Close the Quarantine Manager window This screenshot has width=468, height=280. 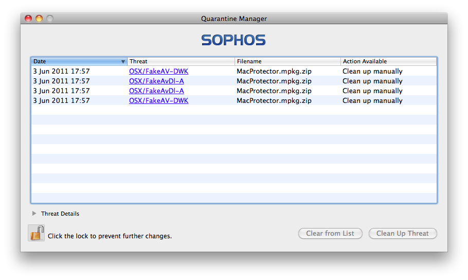(28, 19)
